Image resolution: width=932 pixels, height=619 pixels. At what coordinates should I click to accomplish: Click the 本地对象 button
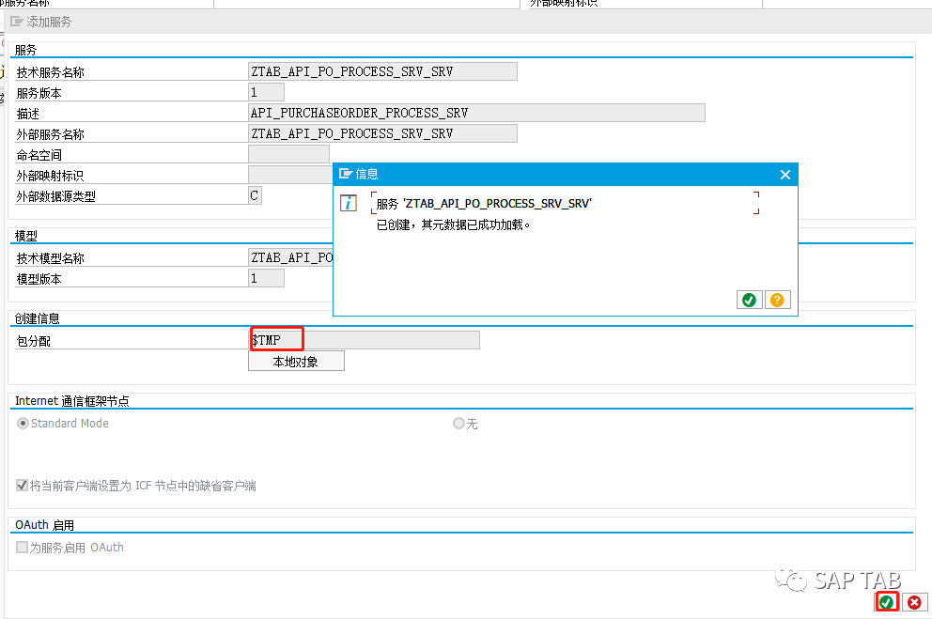[296, 362]
